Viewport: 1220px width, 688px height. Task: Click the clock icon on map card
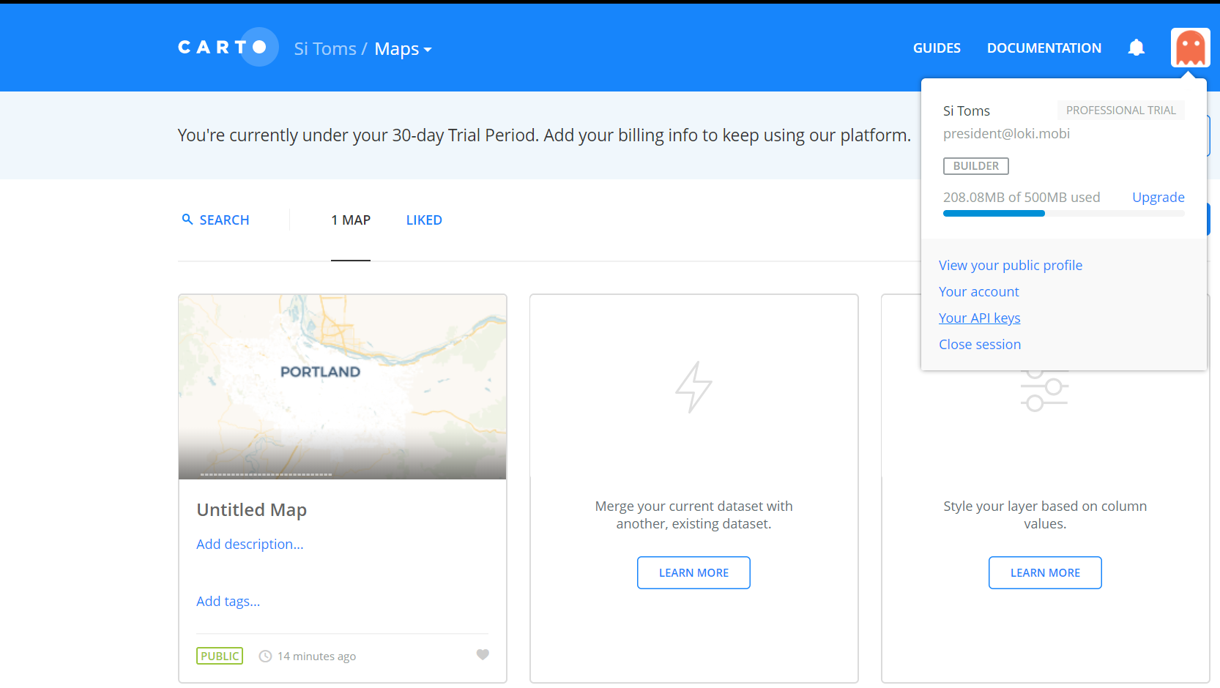pos(265,657)
